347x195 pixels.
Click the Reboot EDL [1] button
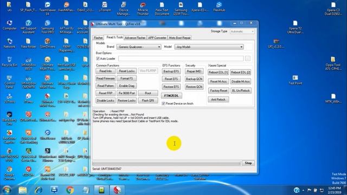click(218, 72)
